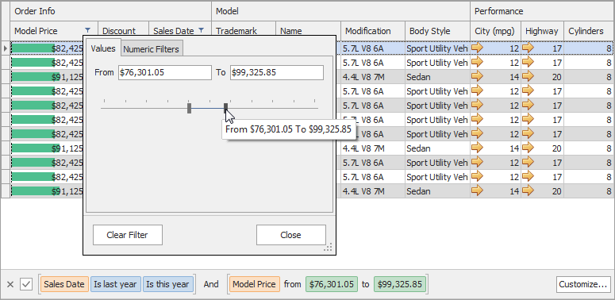Click the second row's City value 12

514,63
